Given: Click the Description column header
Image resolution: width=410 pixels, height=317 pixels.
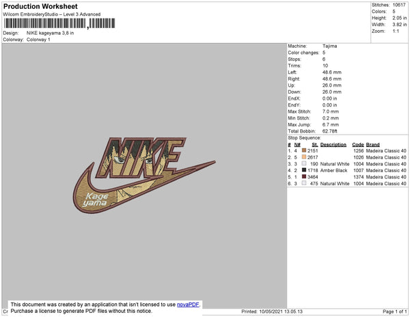Looking at the screenshot, I should [333, 145].
